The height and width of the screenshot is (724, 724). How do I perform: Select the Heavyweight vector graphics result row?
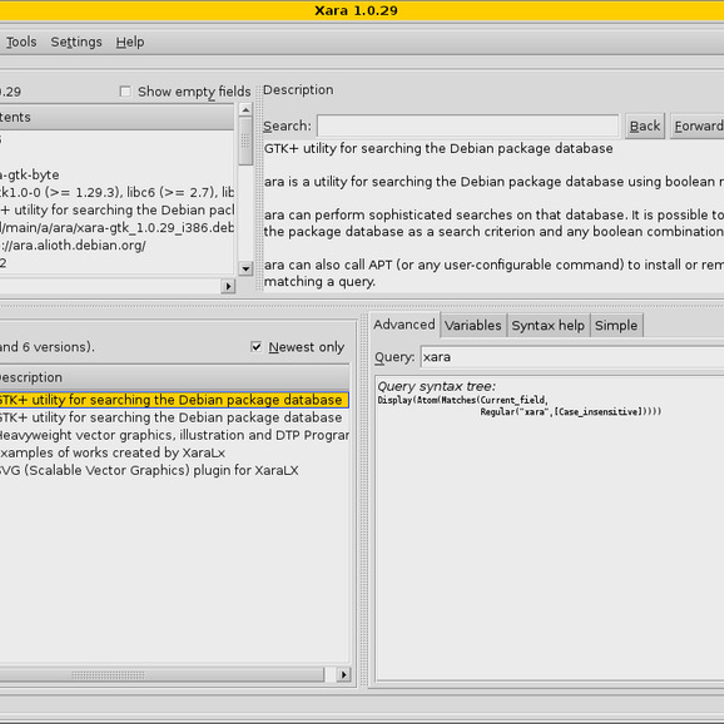click(174, 435)
